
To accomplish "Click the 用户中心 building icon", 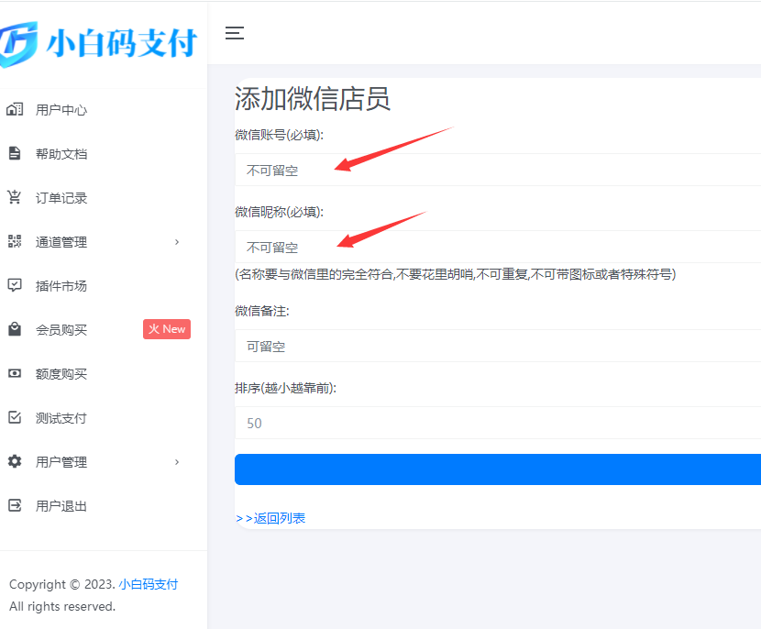I will click(15, 109).
